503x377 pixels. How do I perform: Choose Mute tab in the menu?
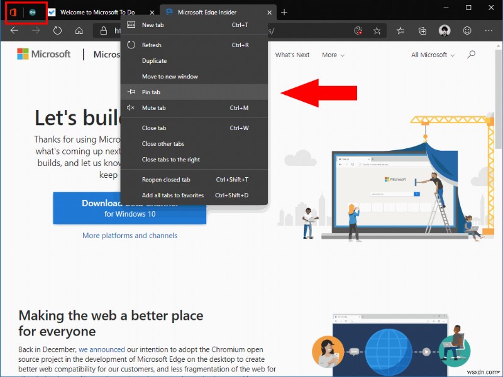[155, 108]
